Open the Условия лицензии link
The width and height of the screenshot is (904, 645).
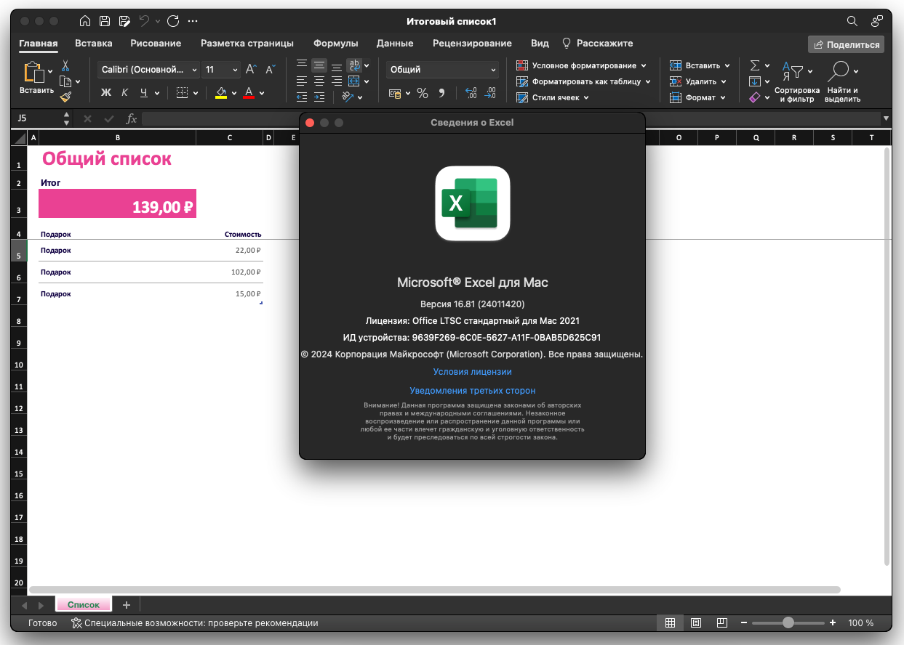point(472,372)
